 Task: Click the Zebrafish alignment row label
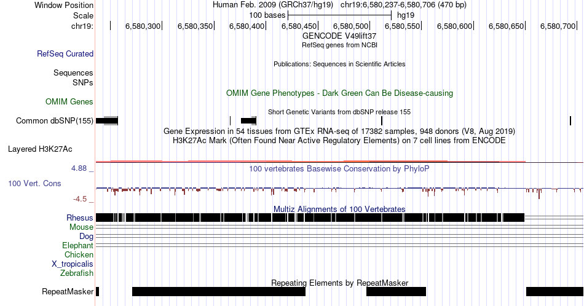click(77, 273)
